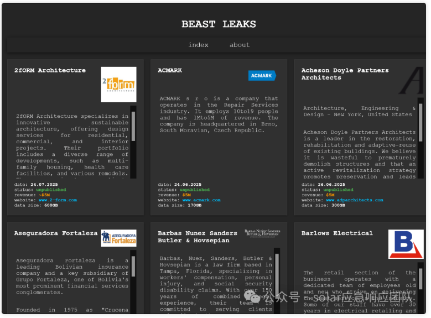Screen dimensions: 431x318
Task: Click the Aseguradora Fortaleza logo
Action: (118, 238)
